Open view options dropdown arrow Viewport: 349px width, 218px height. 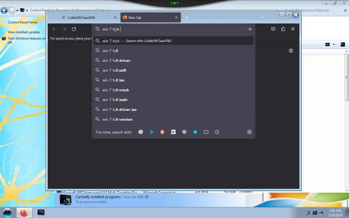click(x=334, y=44)
